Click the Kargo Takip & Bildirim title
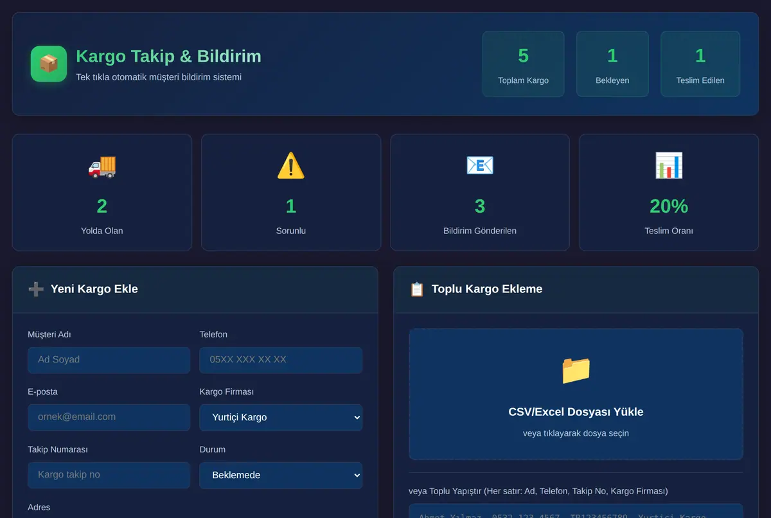Image resolution: width=771 pixels, height=518 pixels. (x=168, y=56)
